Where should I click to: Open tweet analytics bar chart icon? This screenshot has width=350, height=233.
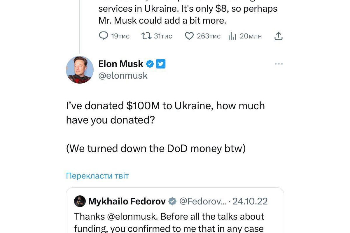(232, 36)
